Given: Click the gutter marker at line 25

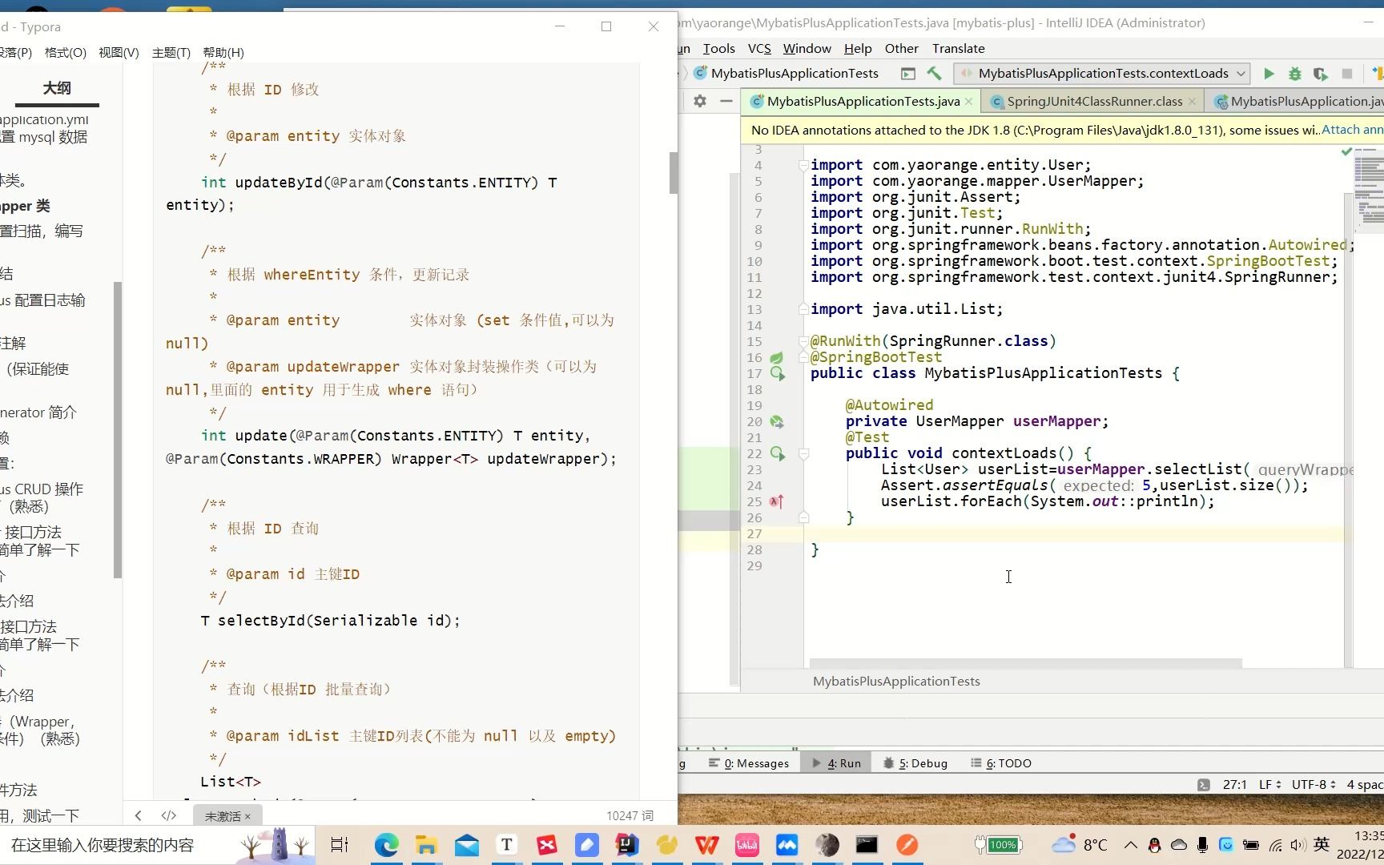Looking at the screenshot, I should pyautogui.click(x=776, y=501).
